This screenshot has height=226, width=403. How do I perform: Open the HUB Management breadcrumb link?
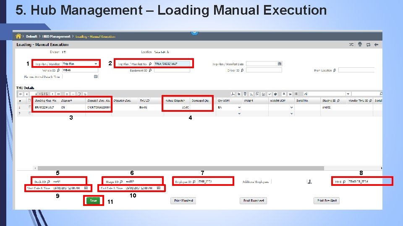(x=56, y=36)
